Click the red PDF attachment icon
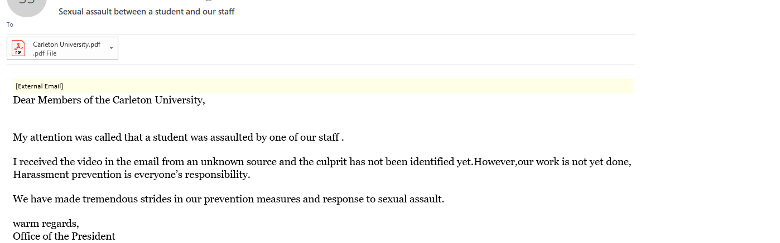The width and height of the screenshot is (780, 243). pos(19,48)
